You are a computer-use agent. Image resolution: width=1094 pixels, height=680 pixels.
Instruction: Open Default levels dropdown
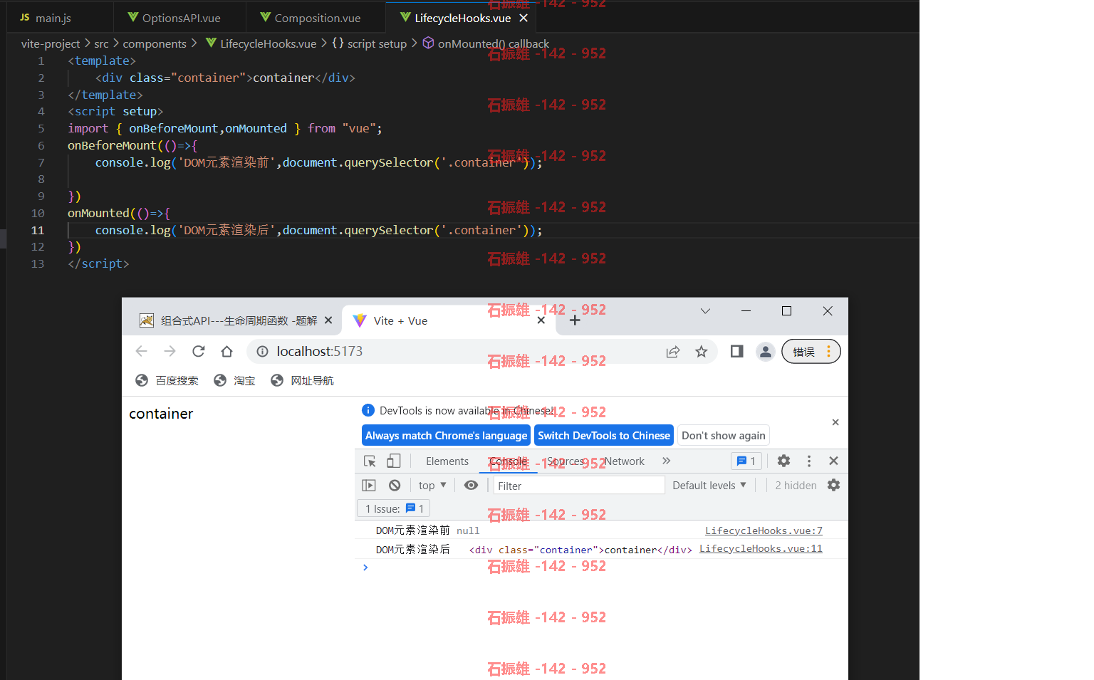click(709, 485)
